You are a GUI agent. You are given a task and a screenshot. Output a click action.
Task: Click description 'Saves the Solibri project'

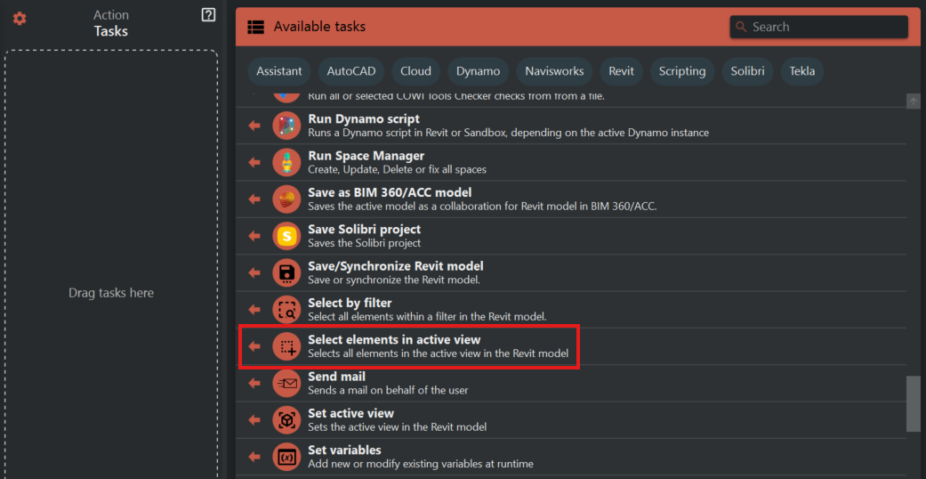pyautogui.click(x=365, y=243)
